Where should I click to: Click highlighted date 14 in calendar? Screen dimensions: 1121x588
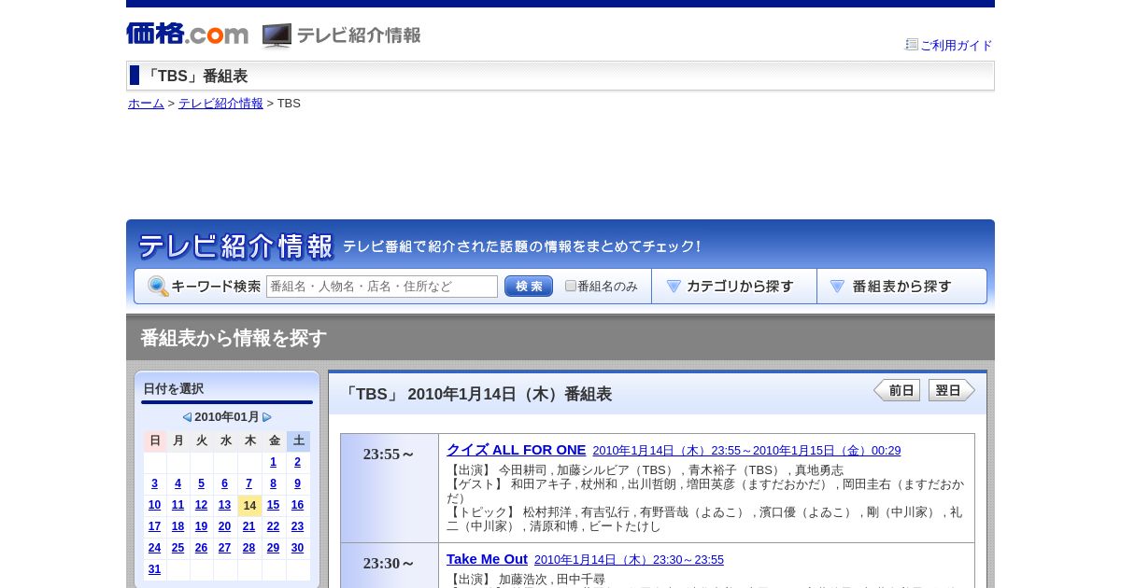click(x=249, y=506)
